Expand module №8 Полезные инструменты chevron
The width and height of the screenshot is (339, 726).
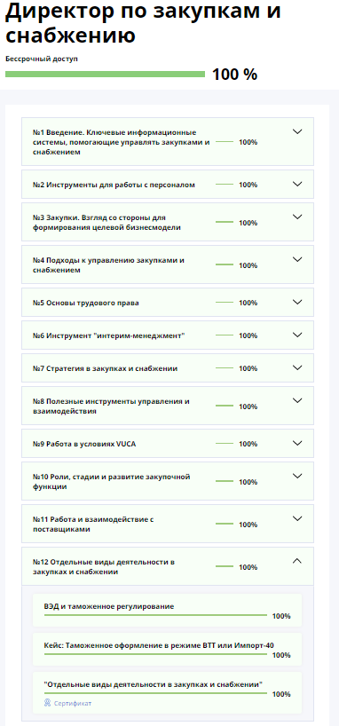coord(298,400)
